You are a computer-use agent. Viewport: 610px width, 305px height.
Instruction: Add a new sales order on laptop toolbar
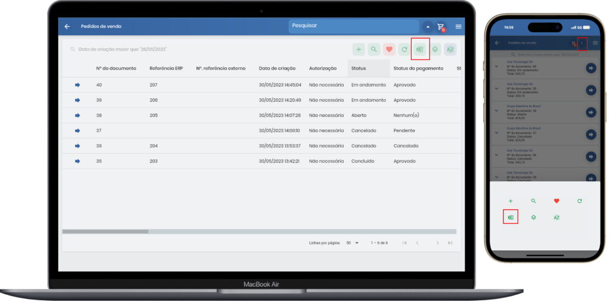tap(359, 49)
